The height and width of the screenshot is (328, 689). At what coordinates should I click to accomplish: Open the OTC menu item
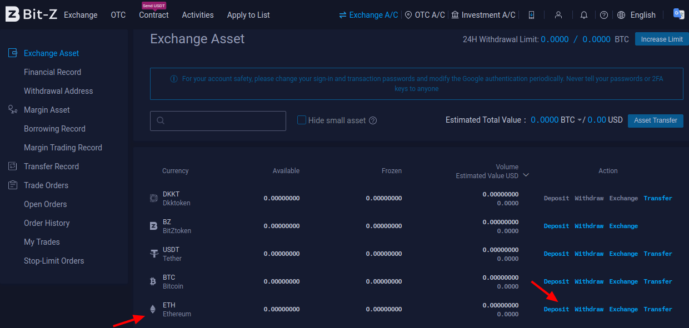[x=118, y=15]
